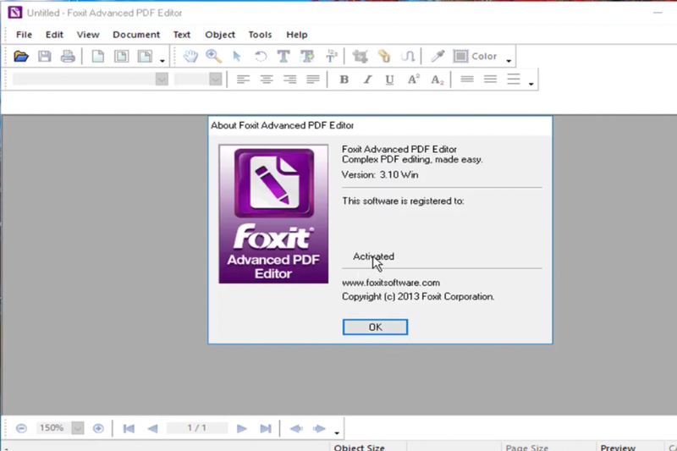Open the View menu

pos(88,35)
